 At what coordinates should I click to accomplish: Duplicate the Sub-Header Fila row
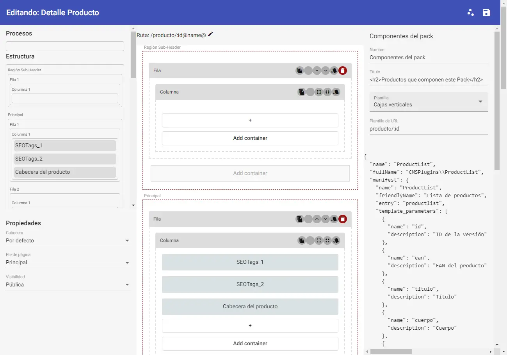299,71
